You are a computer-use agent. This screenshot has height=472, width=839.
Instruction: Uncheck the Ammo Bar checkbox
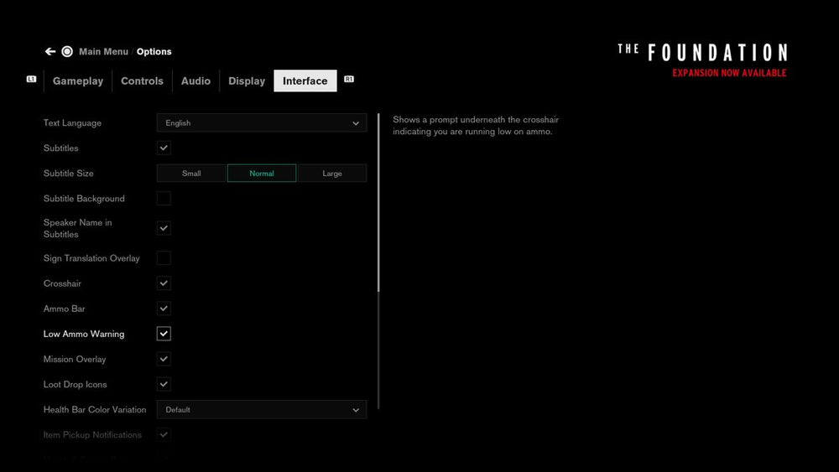click(x=164, y=309)
